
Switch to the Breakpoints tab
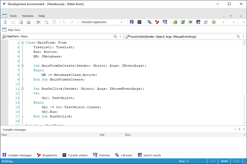pos(47,155)
